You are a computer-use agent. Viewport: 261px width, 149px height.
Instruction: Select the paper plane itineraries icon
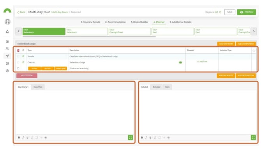point(7,56)
